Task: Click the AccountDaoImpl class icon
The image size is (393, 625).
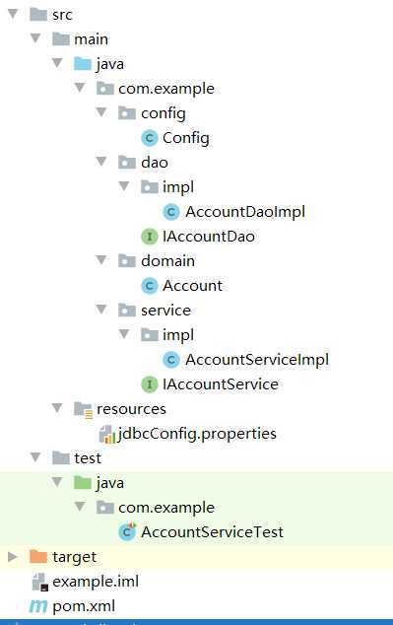Action: tap(171, 212)
